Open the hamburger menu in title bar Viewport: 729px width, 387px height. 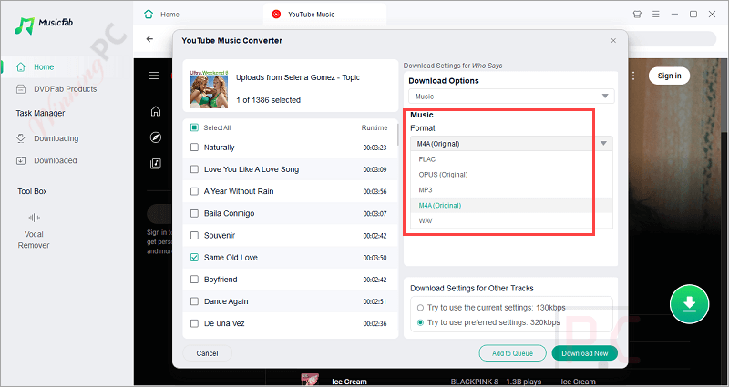[x=655, y=15]
